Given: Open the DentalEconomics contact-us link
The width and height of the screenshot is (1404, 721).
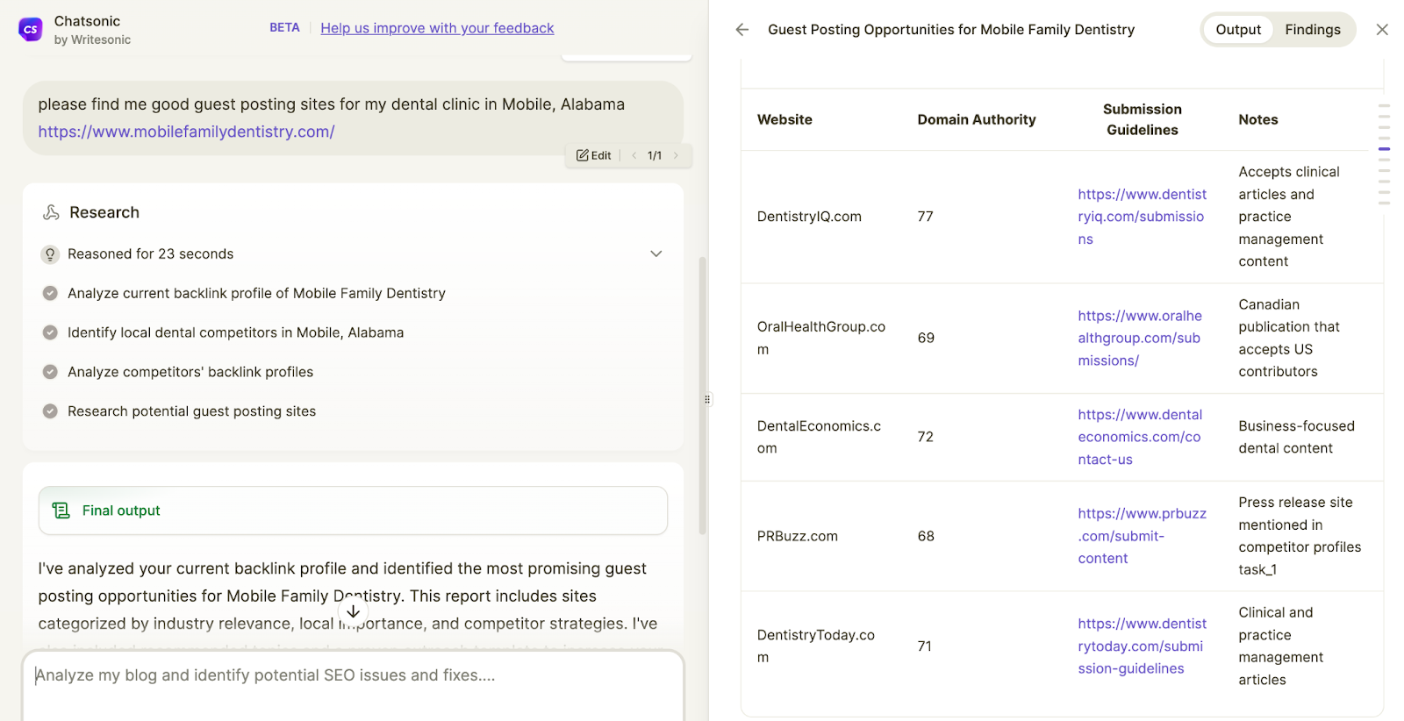Looking at the screenshot, I should click(1140, 437).
